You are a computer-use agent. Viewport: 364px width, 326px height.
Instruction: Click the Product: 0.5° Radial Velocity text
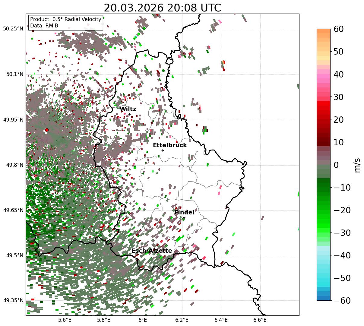point(66,20)
